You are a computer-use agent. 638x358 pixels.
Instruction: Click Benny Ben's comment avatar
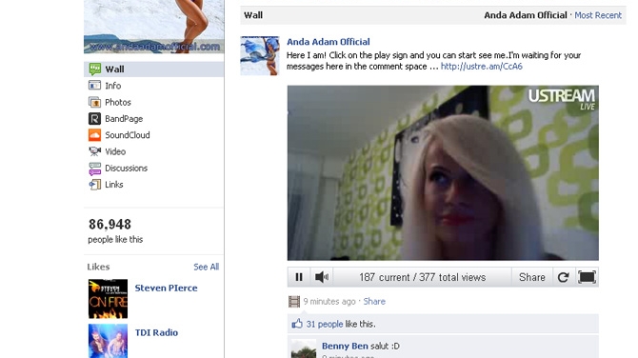point(304,349)
